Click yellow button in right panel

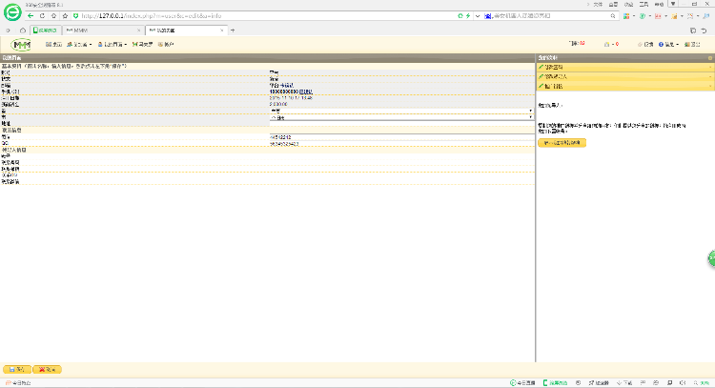coord(562,143)
